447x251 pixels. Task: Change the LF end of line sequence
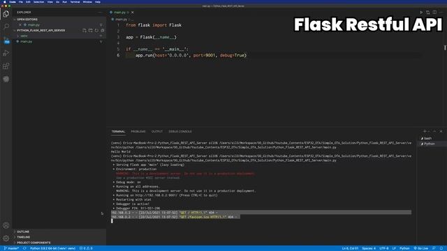[394, 248]
